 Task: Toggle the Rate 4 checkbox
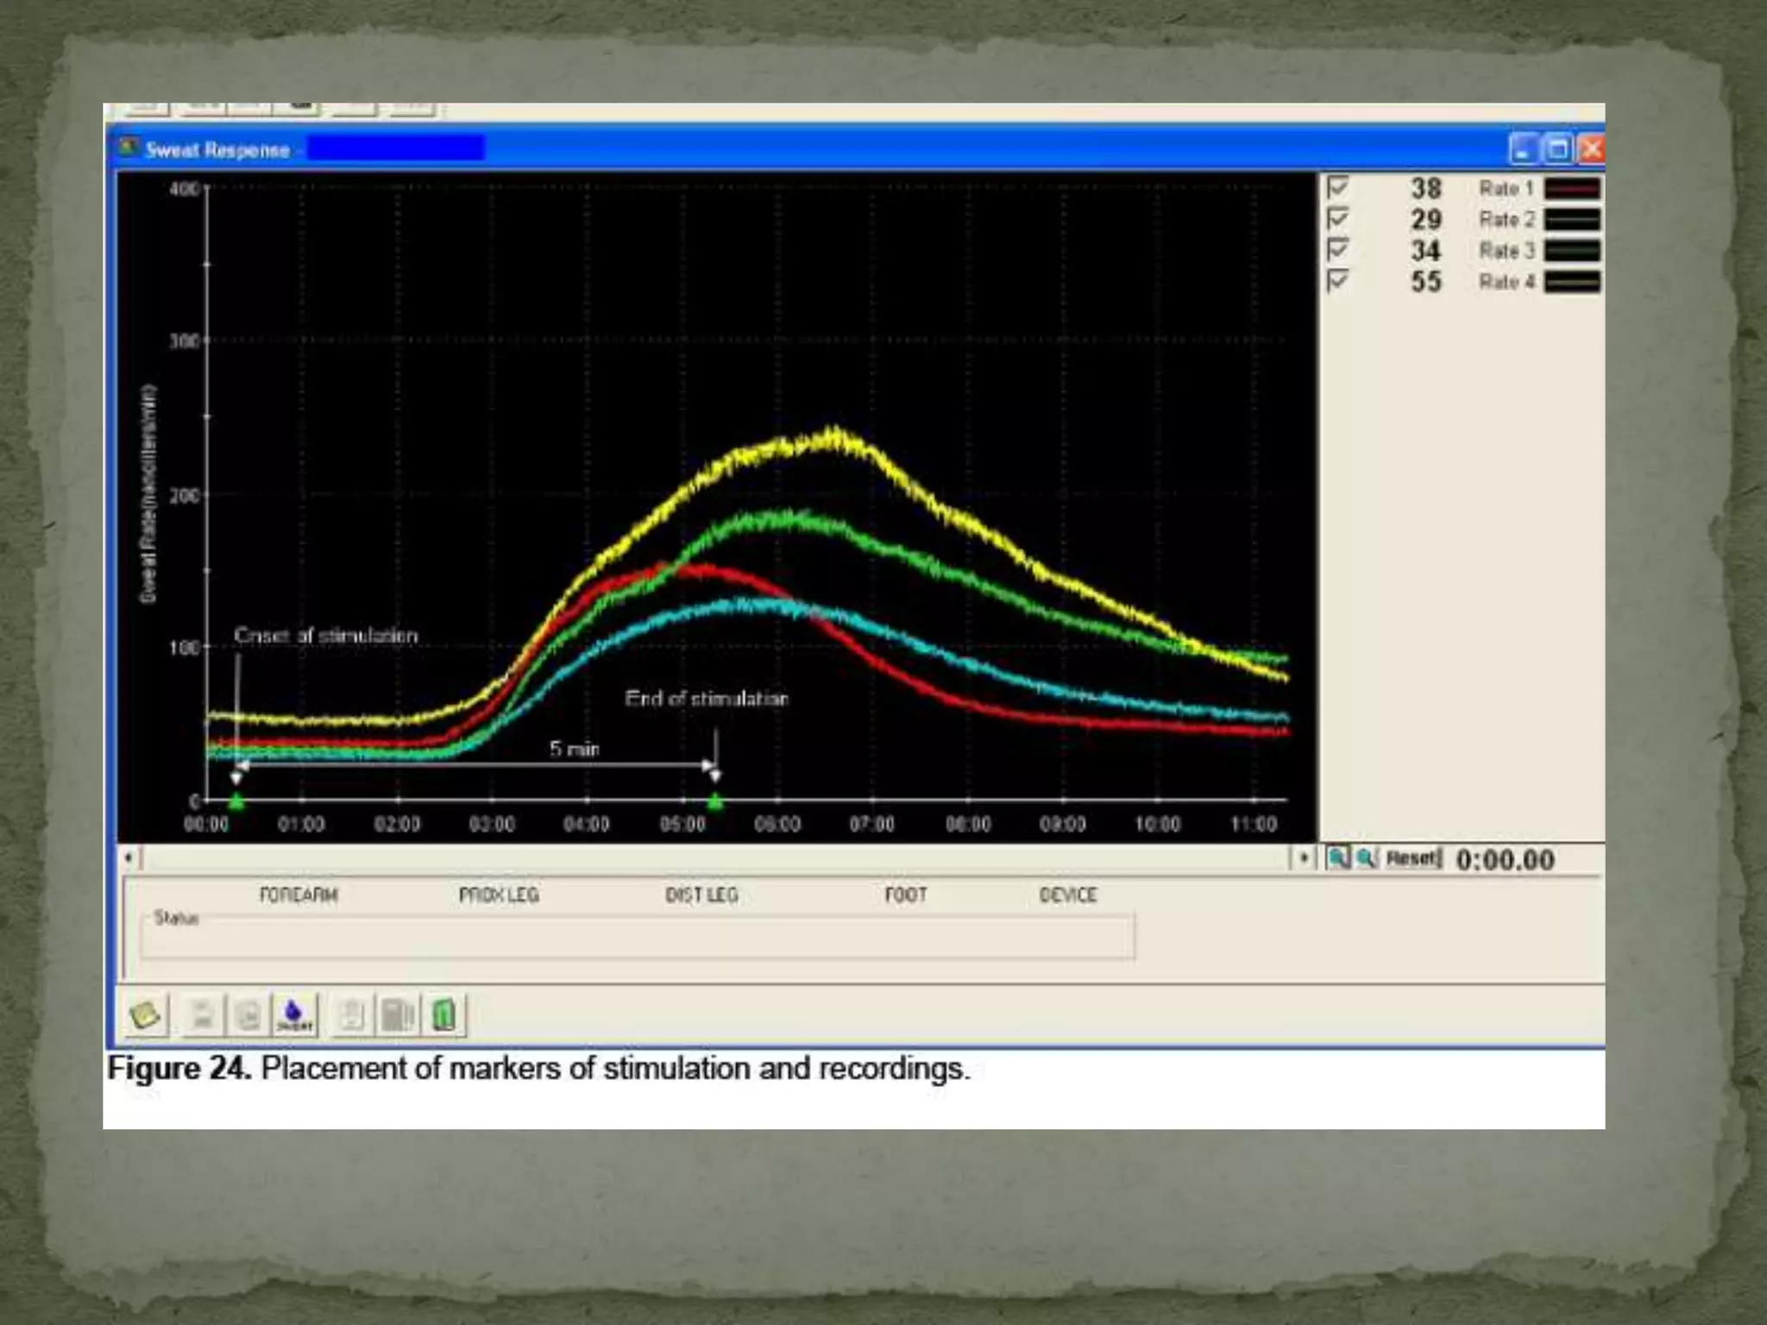(x=1337, y=281)
